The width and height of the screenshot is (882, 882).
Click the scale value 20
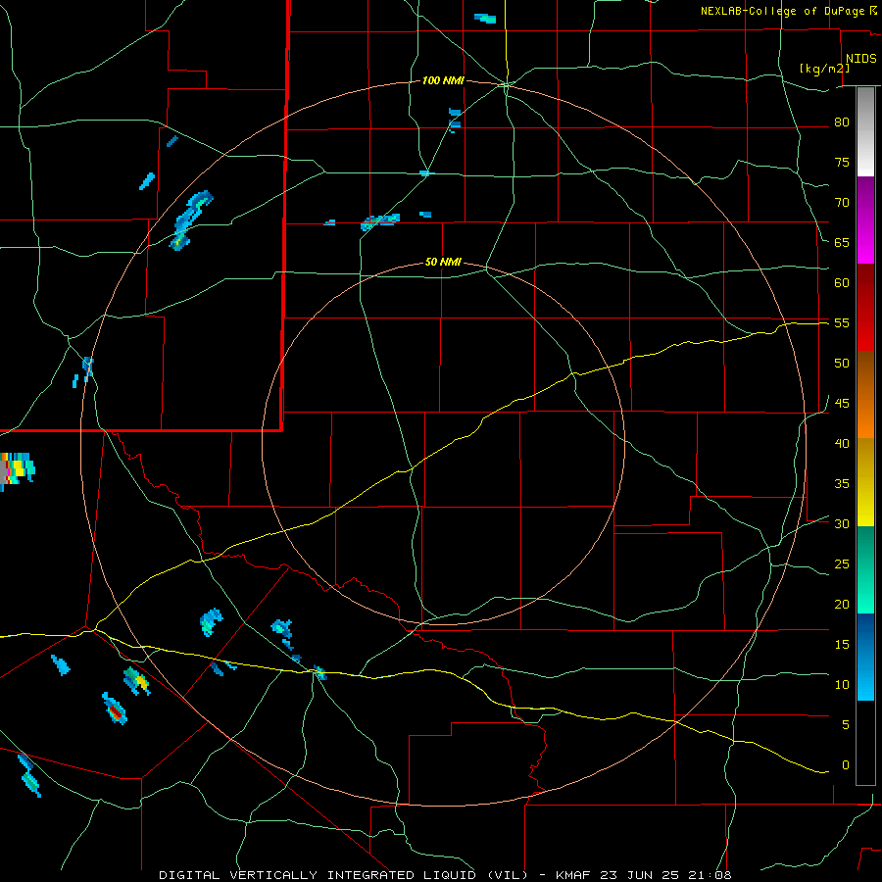(x=842, y=604)
